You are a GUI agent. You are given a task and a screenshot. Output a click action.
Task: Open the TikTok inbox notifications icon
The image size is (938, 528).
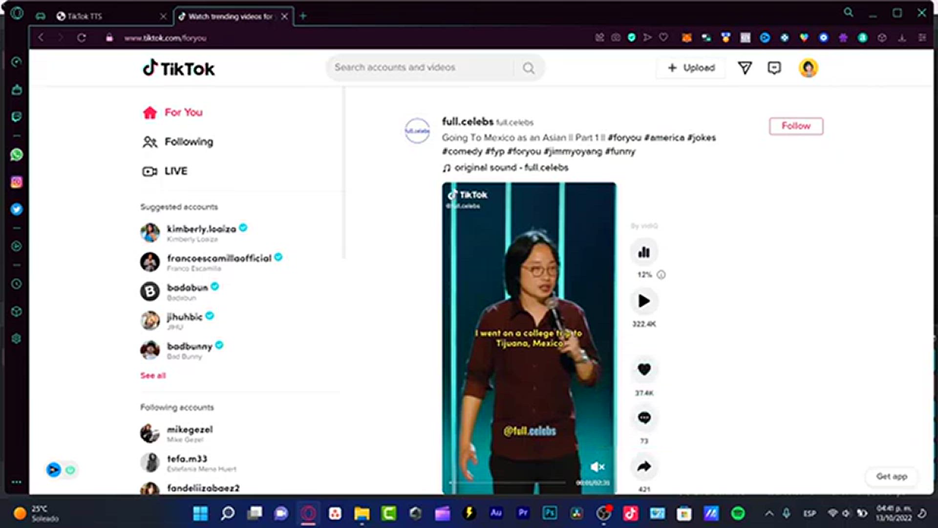pyautogui.click(x=774, y=68)
